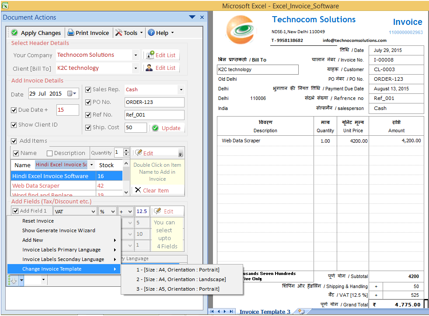Click the Edit button near Add Field 1
This screenshot has width=429, height=316.
click(167, 211)
